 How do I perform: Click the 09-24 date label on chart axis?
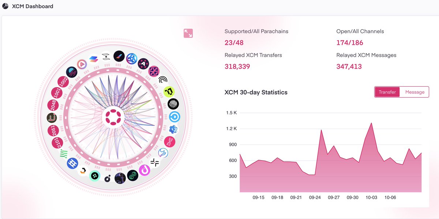[315, 197]
